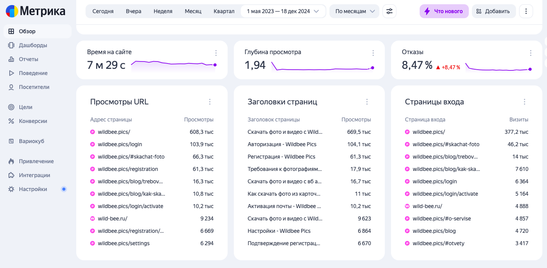
Task: Open options menu for Просмотры URL widget
Action: pyautogui.click(x=210, y=102)
